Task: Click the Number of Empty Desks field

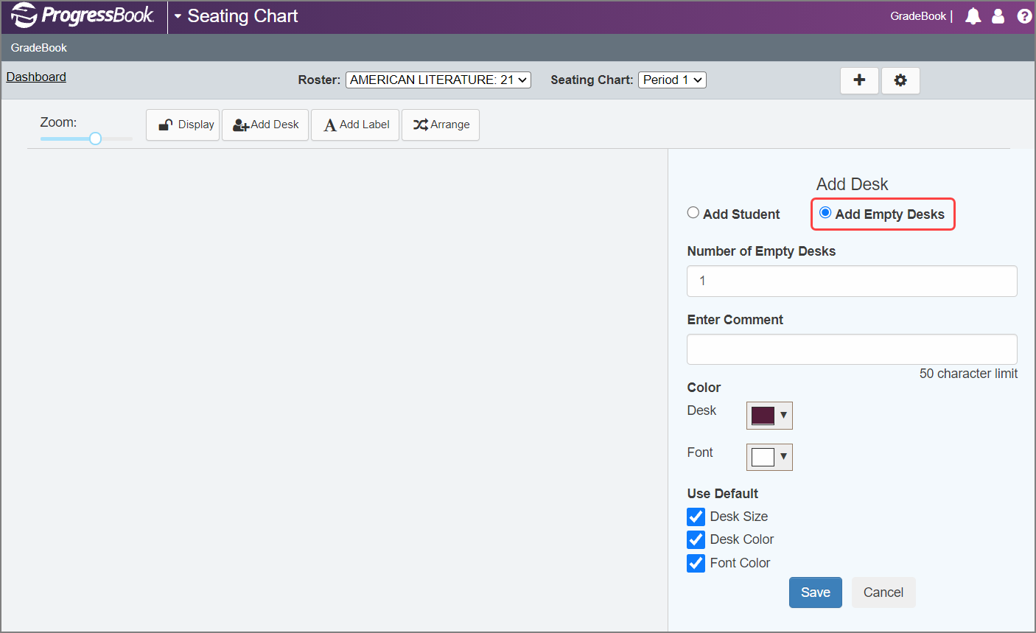Action: click(x=852, y=281)
